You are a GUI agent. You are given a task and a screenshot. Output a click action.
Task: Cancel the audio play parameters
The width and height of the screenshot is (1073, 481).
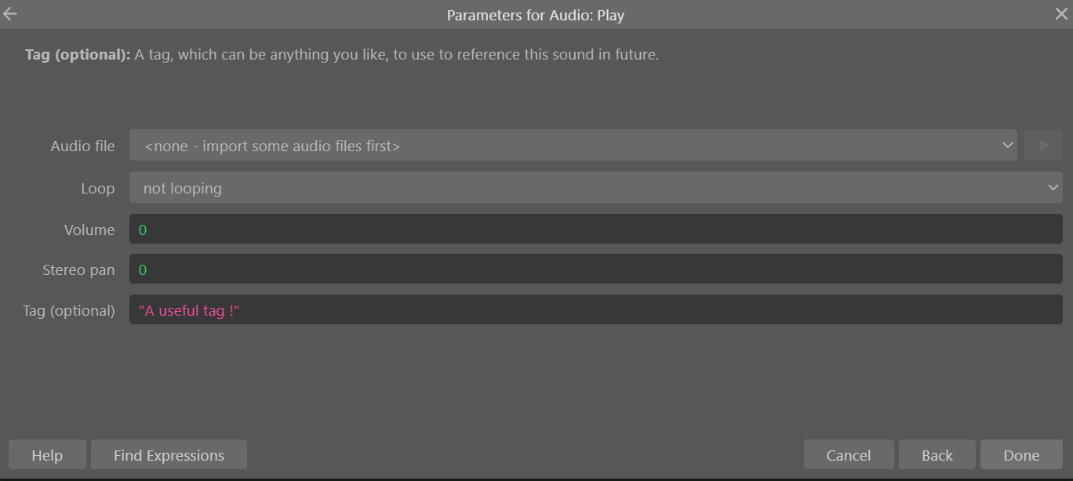[849, 455]
